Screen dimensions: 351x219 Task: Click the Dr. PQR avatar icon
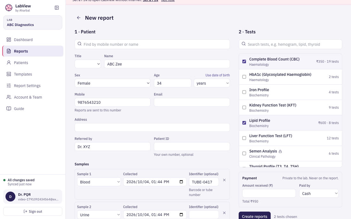pos(10,197)
